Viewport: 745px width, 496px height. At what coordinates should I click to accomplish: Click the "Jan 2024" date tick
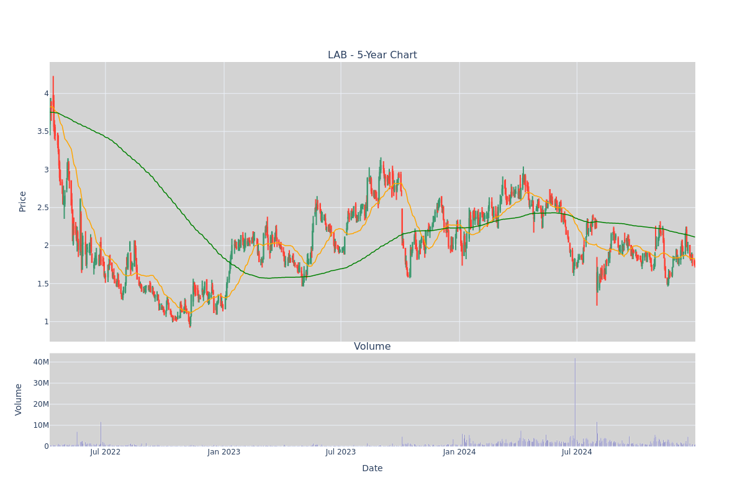pyautogui.click(x=459, y=452)
